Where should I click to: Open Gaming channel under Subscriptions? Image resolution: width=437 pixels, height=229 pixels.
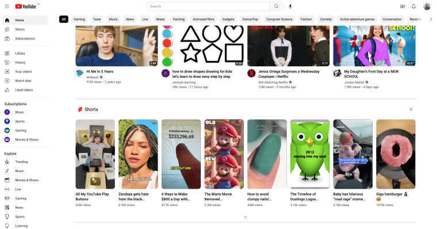25,131
